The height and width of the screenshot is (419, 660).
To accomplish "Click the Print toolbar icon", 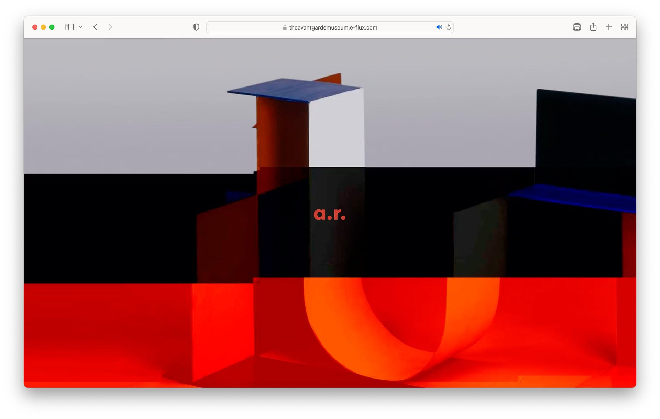I will point(576,27).
